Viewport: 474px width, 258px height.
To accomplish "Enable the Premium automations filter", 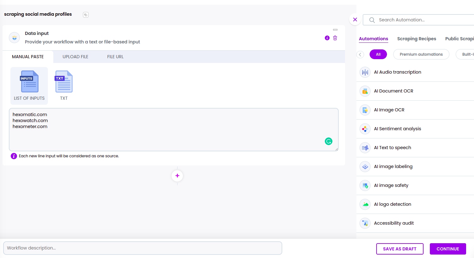I will pos(421,54).
